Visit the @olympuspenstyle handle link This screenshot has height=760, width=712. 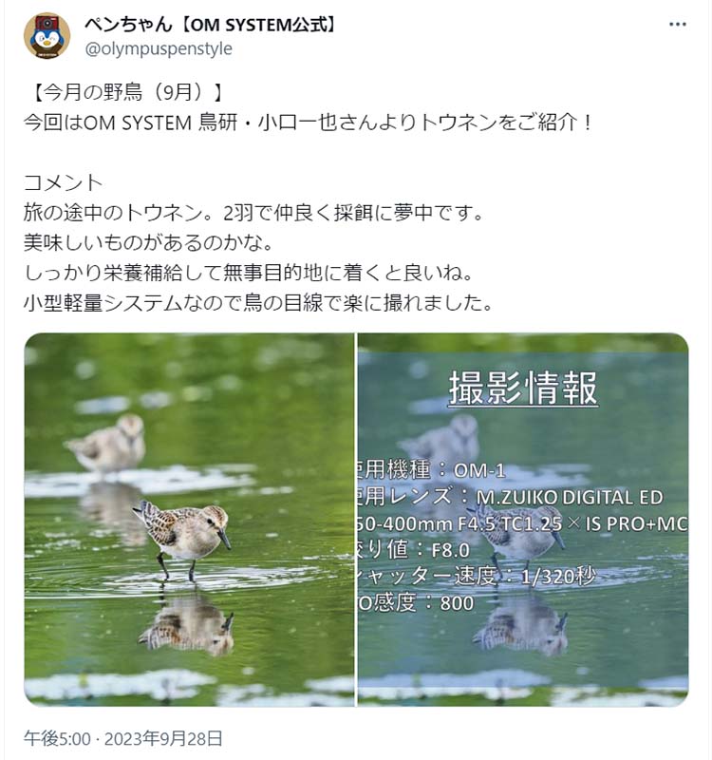tap(159, 49)
